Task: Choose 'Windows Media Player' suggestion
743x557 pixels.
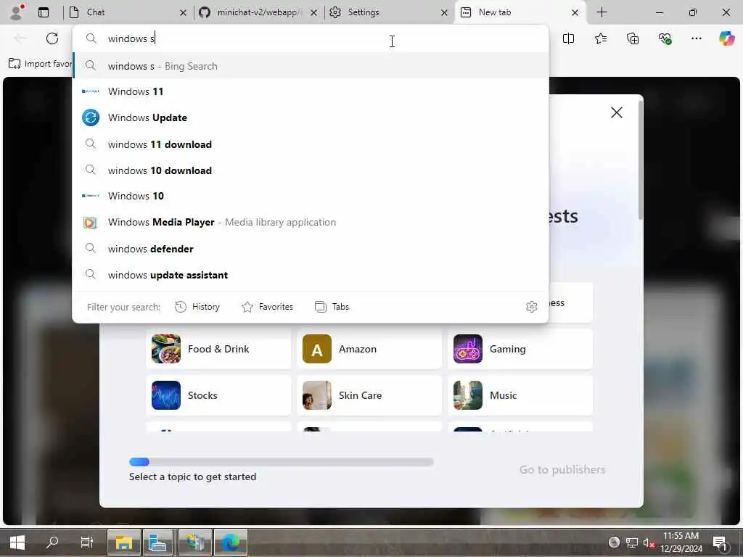Action: pos(311,222)
